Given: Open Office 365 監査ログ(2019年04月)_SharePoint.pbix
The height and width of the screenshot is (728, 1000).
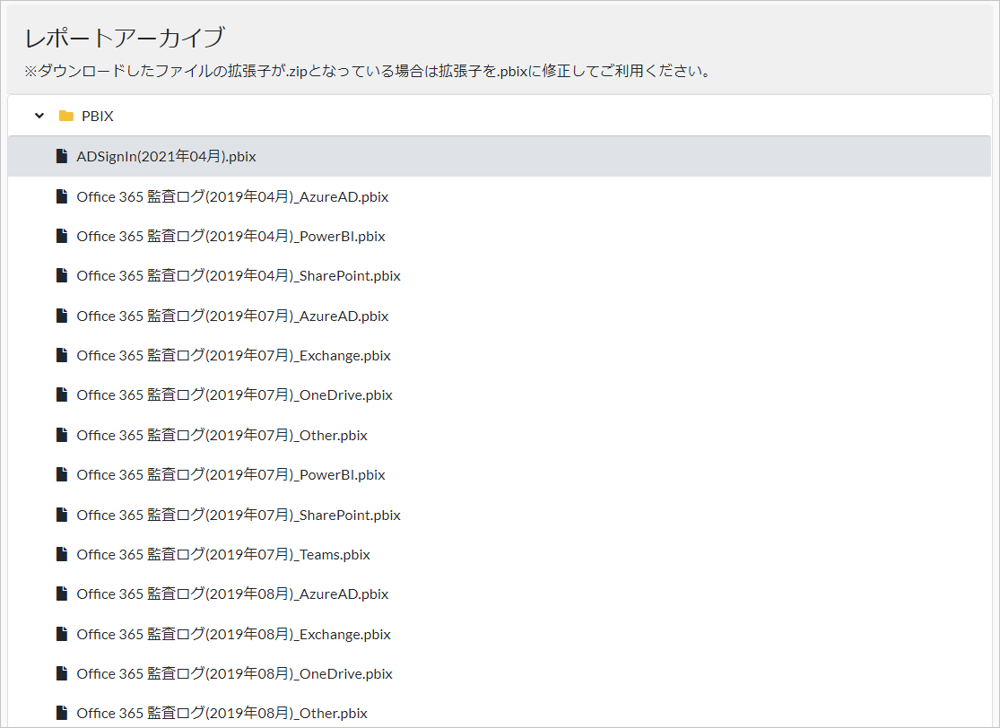Looking at the screenshot, I should coord(239,275).
